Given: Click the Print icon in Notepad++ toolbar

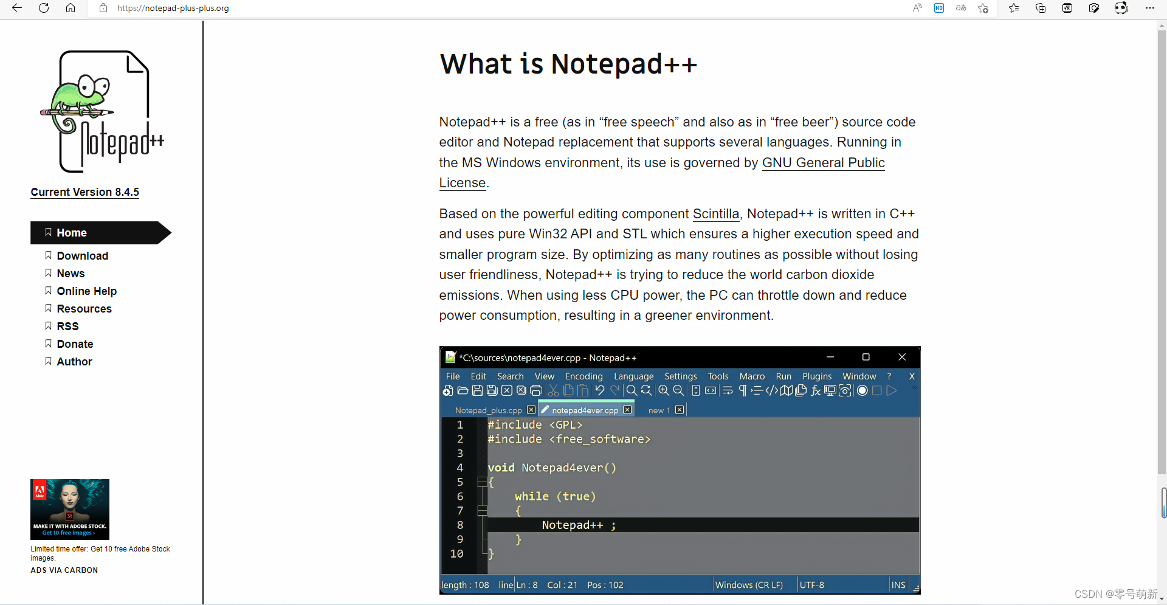Looking at the screenshot, I should pos(536,390).
